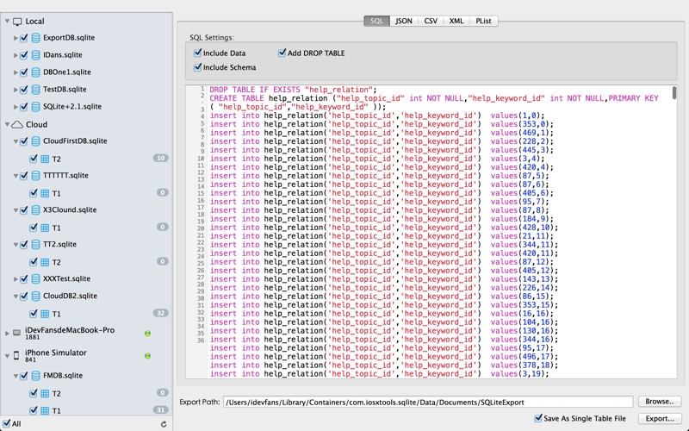Select the X3Clound.sqlite database icon
689x431 pixels.
35,209
